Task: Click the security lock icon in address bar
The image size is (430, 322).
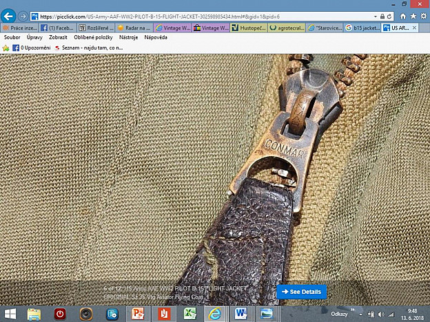Action: 382,17
